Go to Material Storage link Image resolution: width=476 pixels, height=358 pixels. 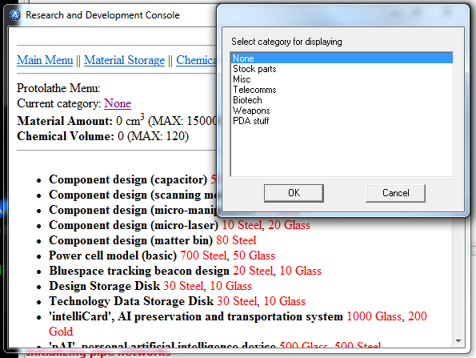125,60
